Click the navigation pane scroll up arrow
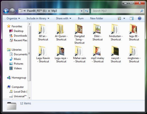147x114 pixels. [x=29, y=24]
